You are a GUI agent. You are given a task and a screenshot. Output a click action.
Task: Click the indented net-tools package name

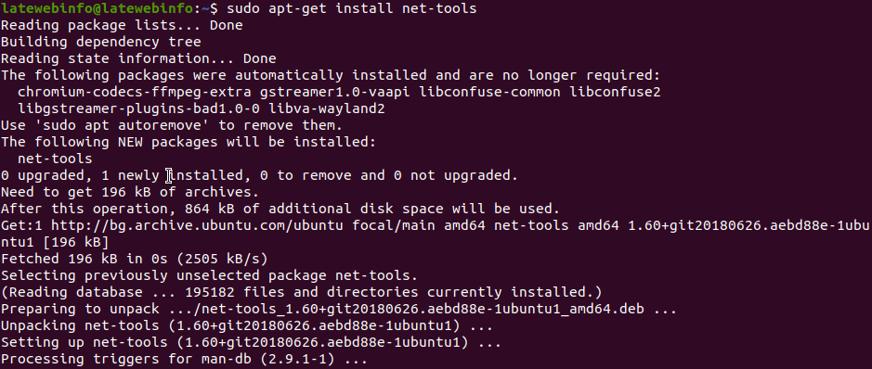[x=55, y=159]
